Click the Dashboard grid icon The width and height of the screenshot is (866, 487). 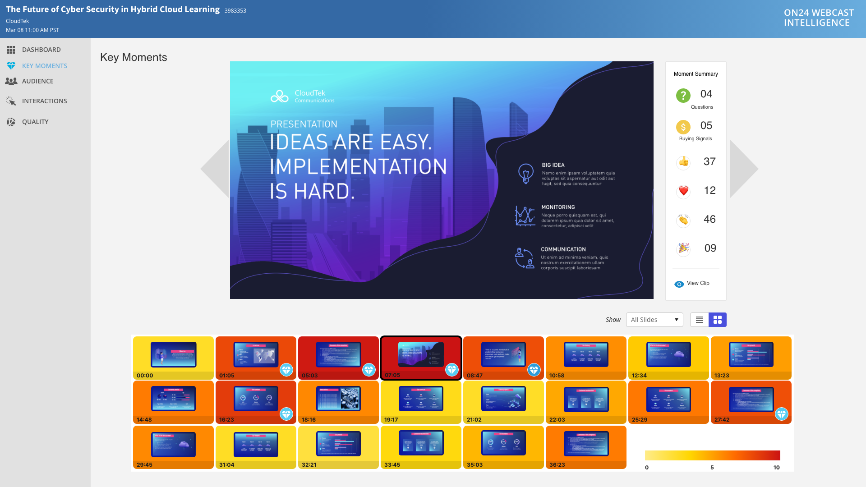11,50
